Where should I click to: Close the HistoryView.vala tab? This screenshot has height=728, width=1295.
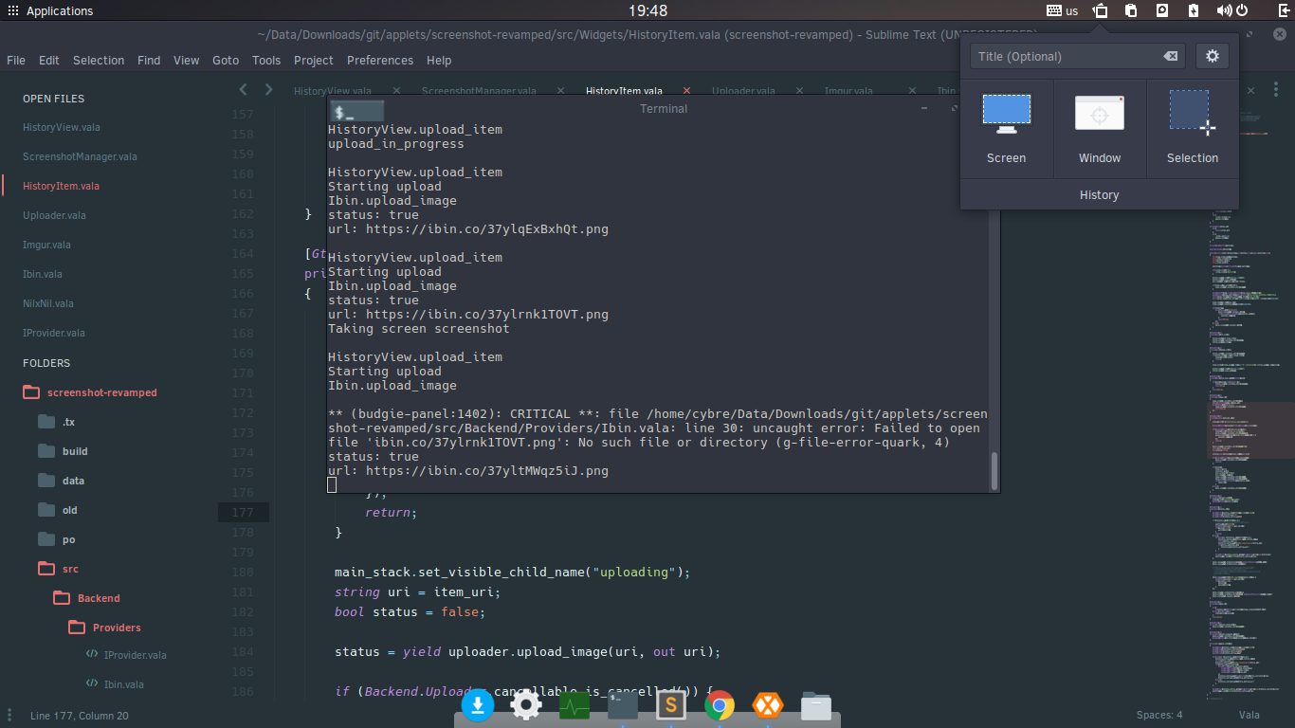(396, 91)
